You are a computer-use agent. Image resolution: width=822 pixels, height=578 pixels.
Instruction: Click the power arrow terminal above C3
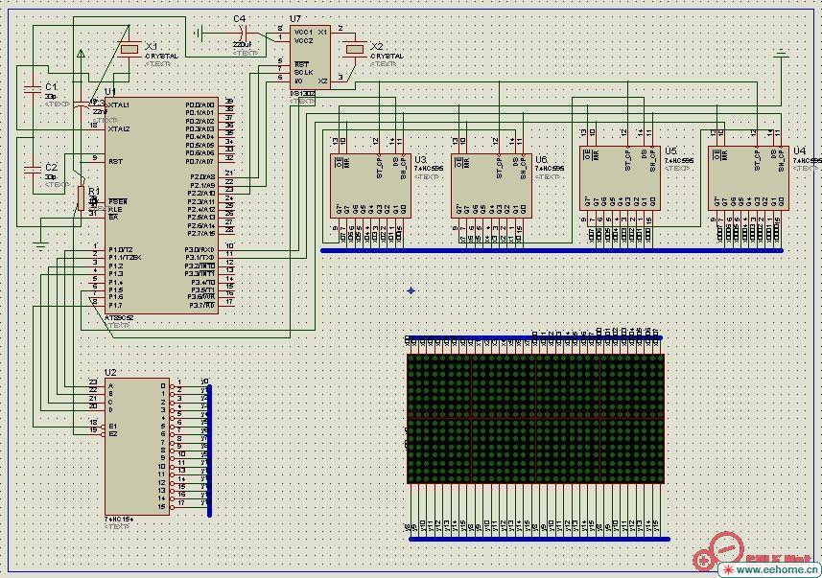81,53
